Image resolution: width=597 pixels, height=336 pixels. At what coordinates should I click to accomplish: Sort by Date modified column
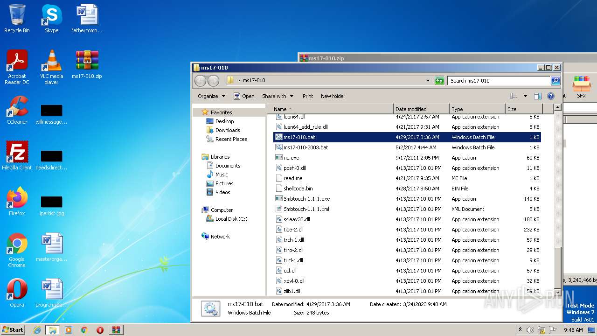pyautogui.click(x=422, y=109)
